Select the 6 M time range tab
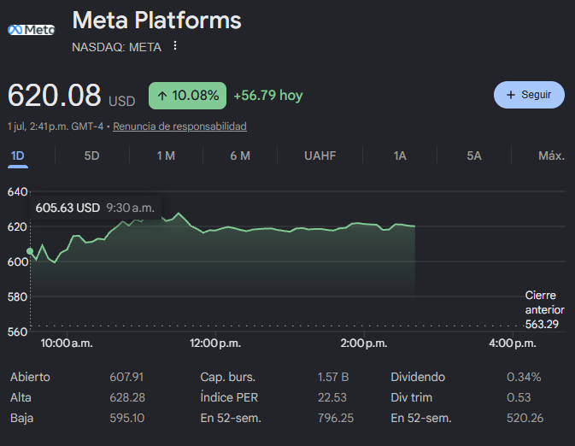This screenshot has height=446, width=575. pos(240,156)
